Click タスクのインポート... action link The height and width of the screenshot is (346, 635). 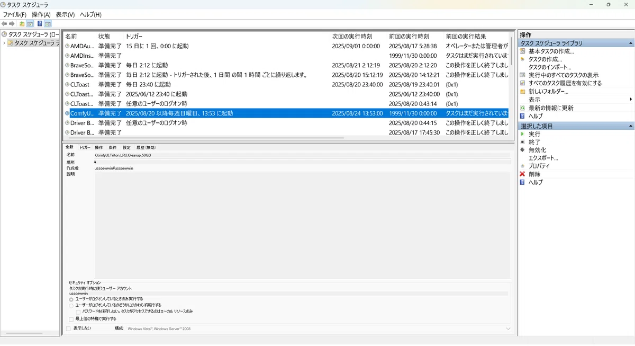click(x=550, y=67)
